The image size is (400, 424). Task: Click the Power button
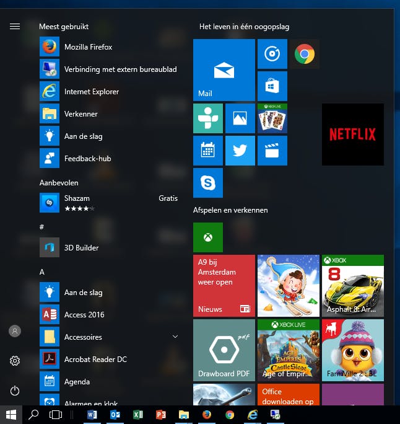(15, 391)
